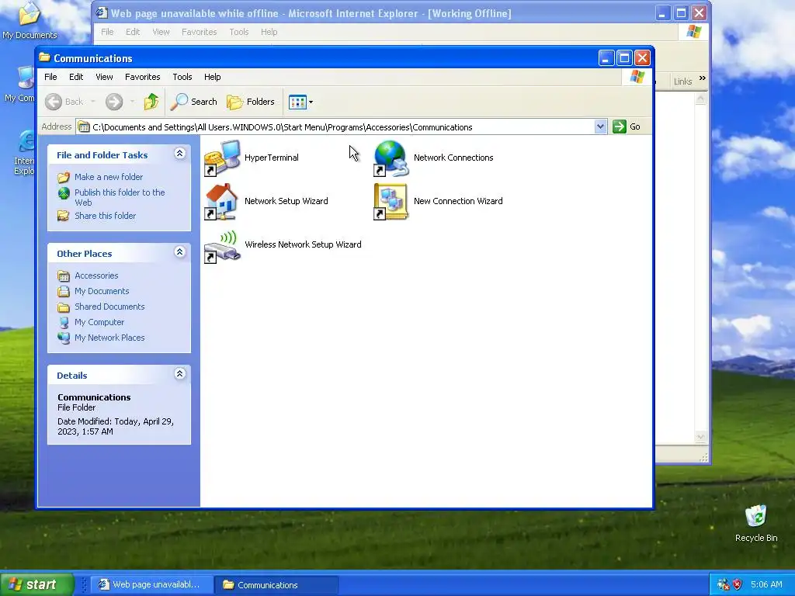The image size is (795, 596).
Task: Toggle the Folders pane
Action: pos(251,102)
